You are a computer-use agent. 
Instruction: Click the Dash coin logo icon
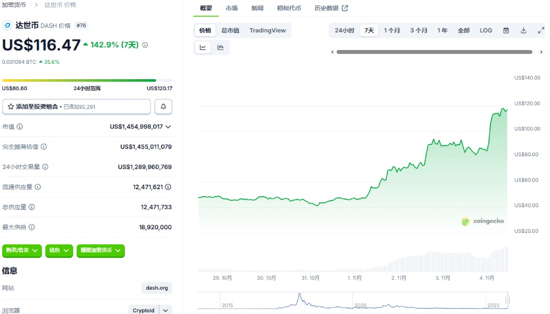click(7, 26)
